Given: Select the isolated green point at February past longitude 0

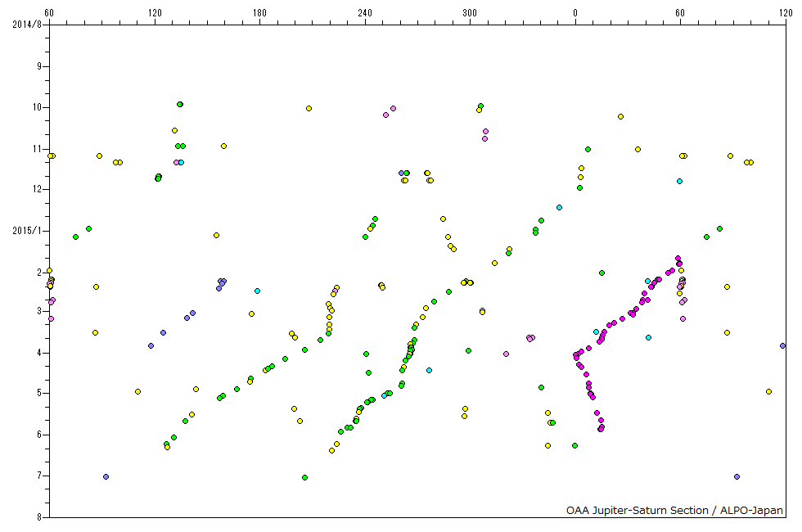Looking at the screenshot, I should click(x=602, y=273).
